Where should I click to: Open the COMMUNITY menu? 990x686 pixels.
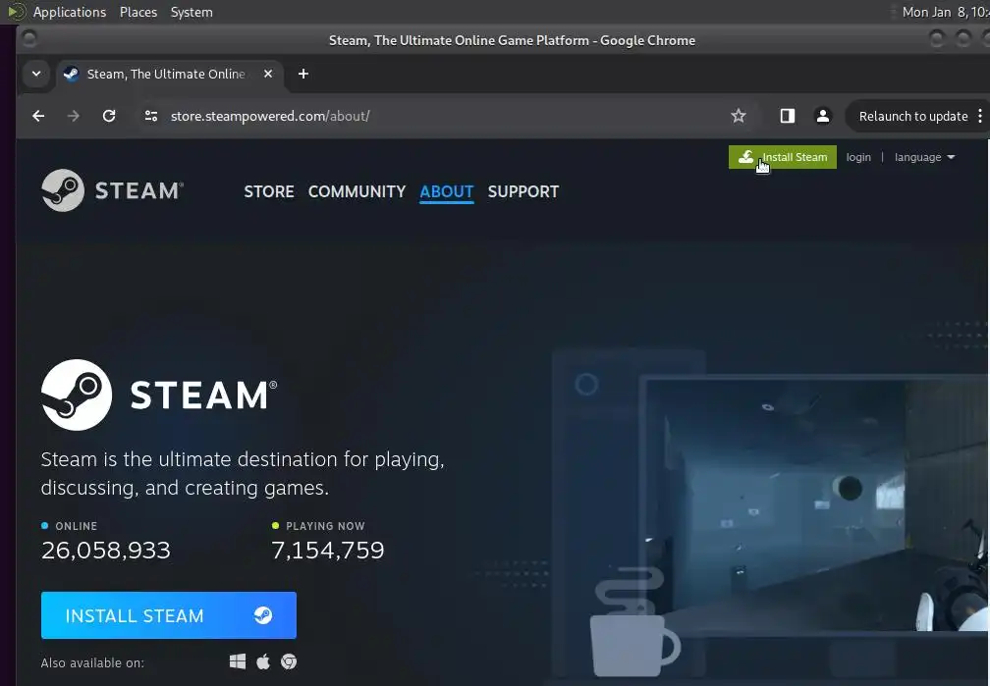pos(357,191)
